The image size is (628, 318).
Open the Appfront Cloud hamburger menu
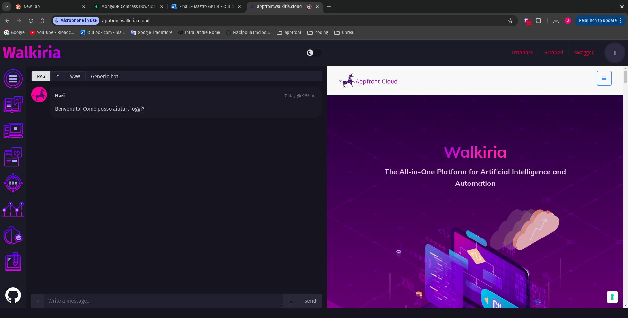[604, 78]
